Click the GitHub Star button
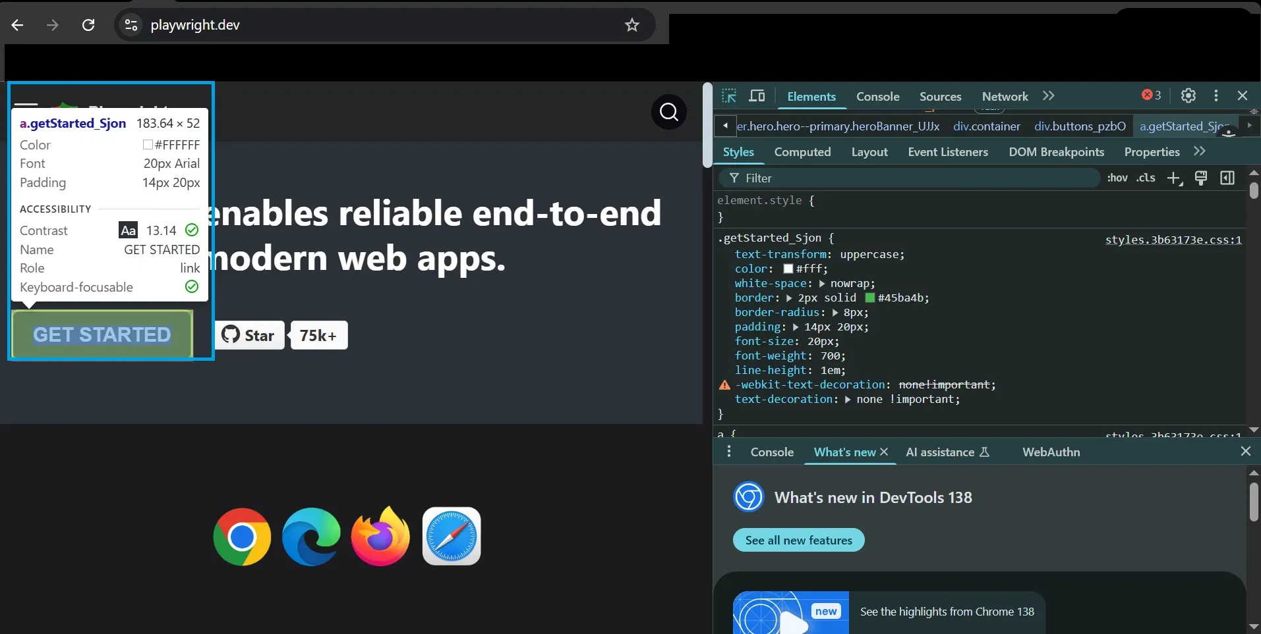Viewport: 1261px width, 634px height. tap(249, 335)
